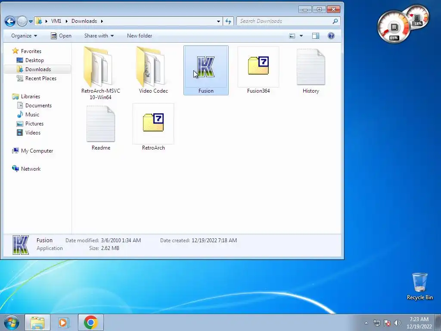This screenshot has height=331, width=441.
Task: Click Network in the navigation pane
Action: pyautogui.click(x=31, y=169)
